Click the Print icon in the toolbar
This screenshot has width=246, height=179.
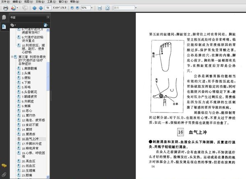click(6, 8)
